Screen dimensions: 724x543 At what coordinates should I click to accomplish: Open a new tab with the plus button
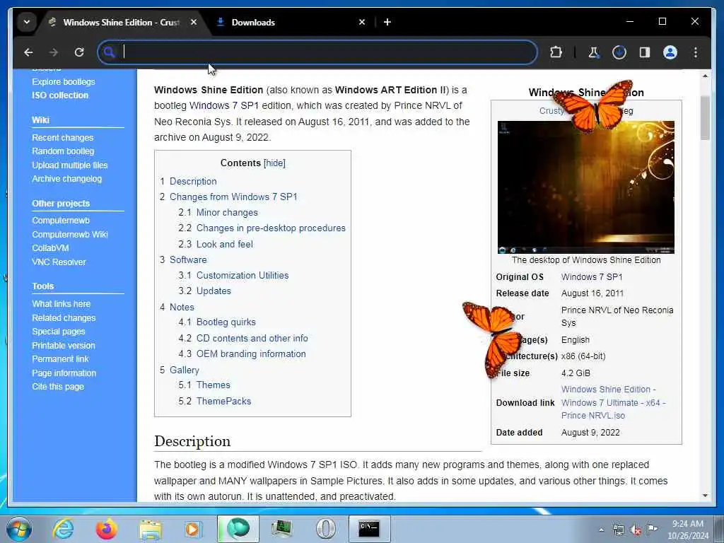387,22
